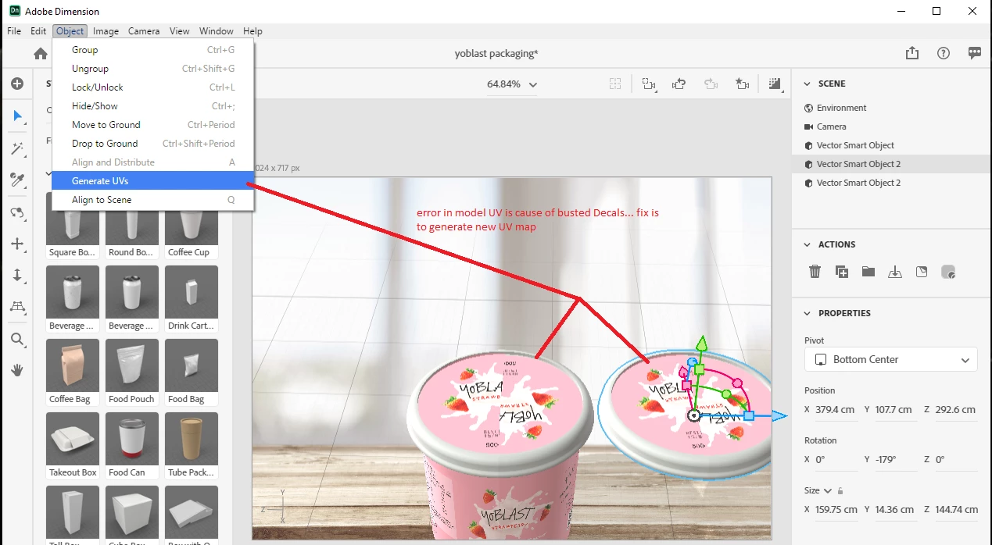Screen dimensions: 992x545
Task: Open the feedback chat icon
Action: (x=975, y=53)
